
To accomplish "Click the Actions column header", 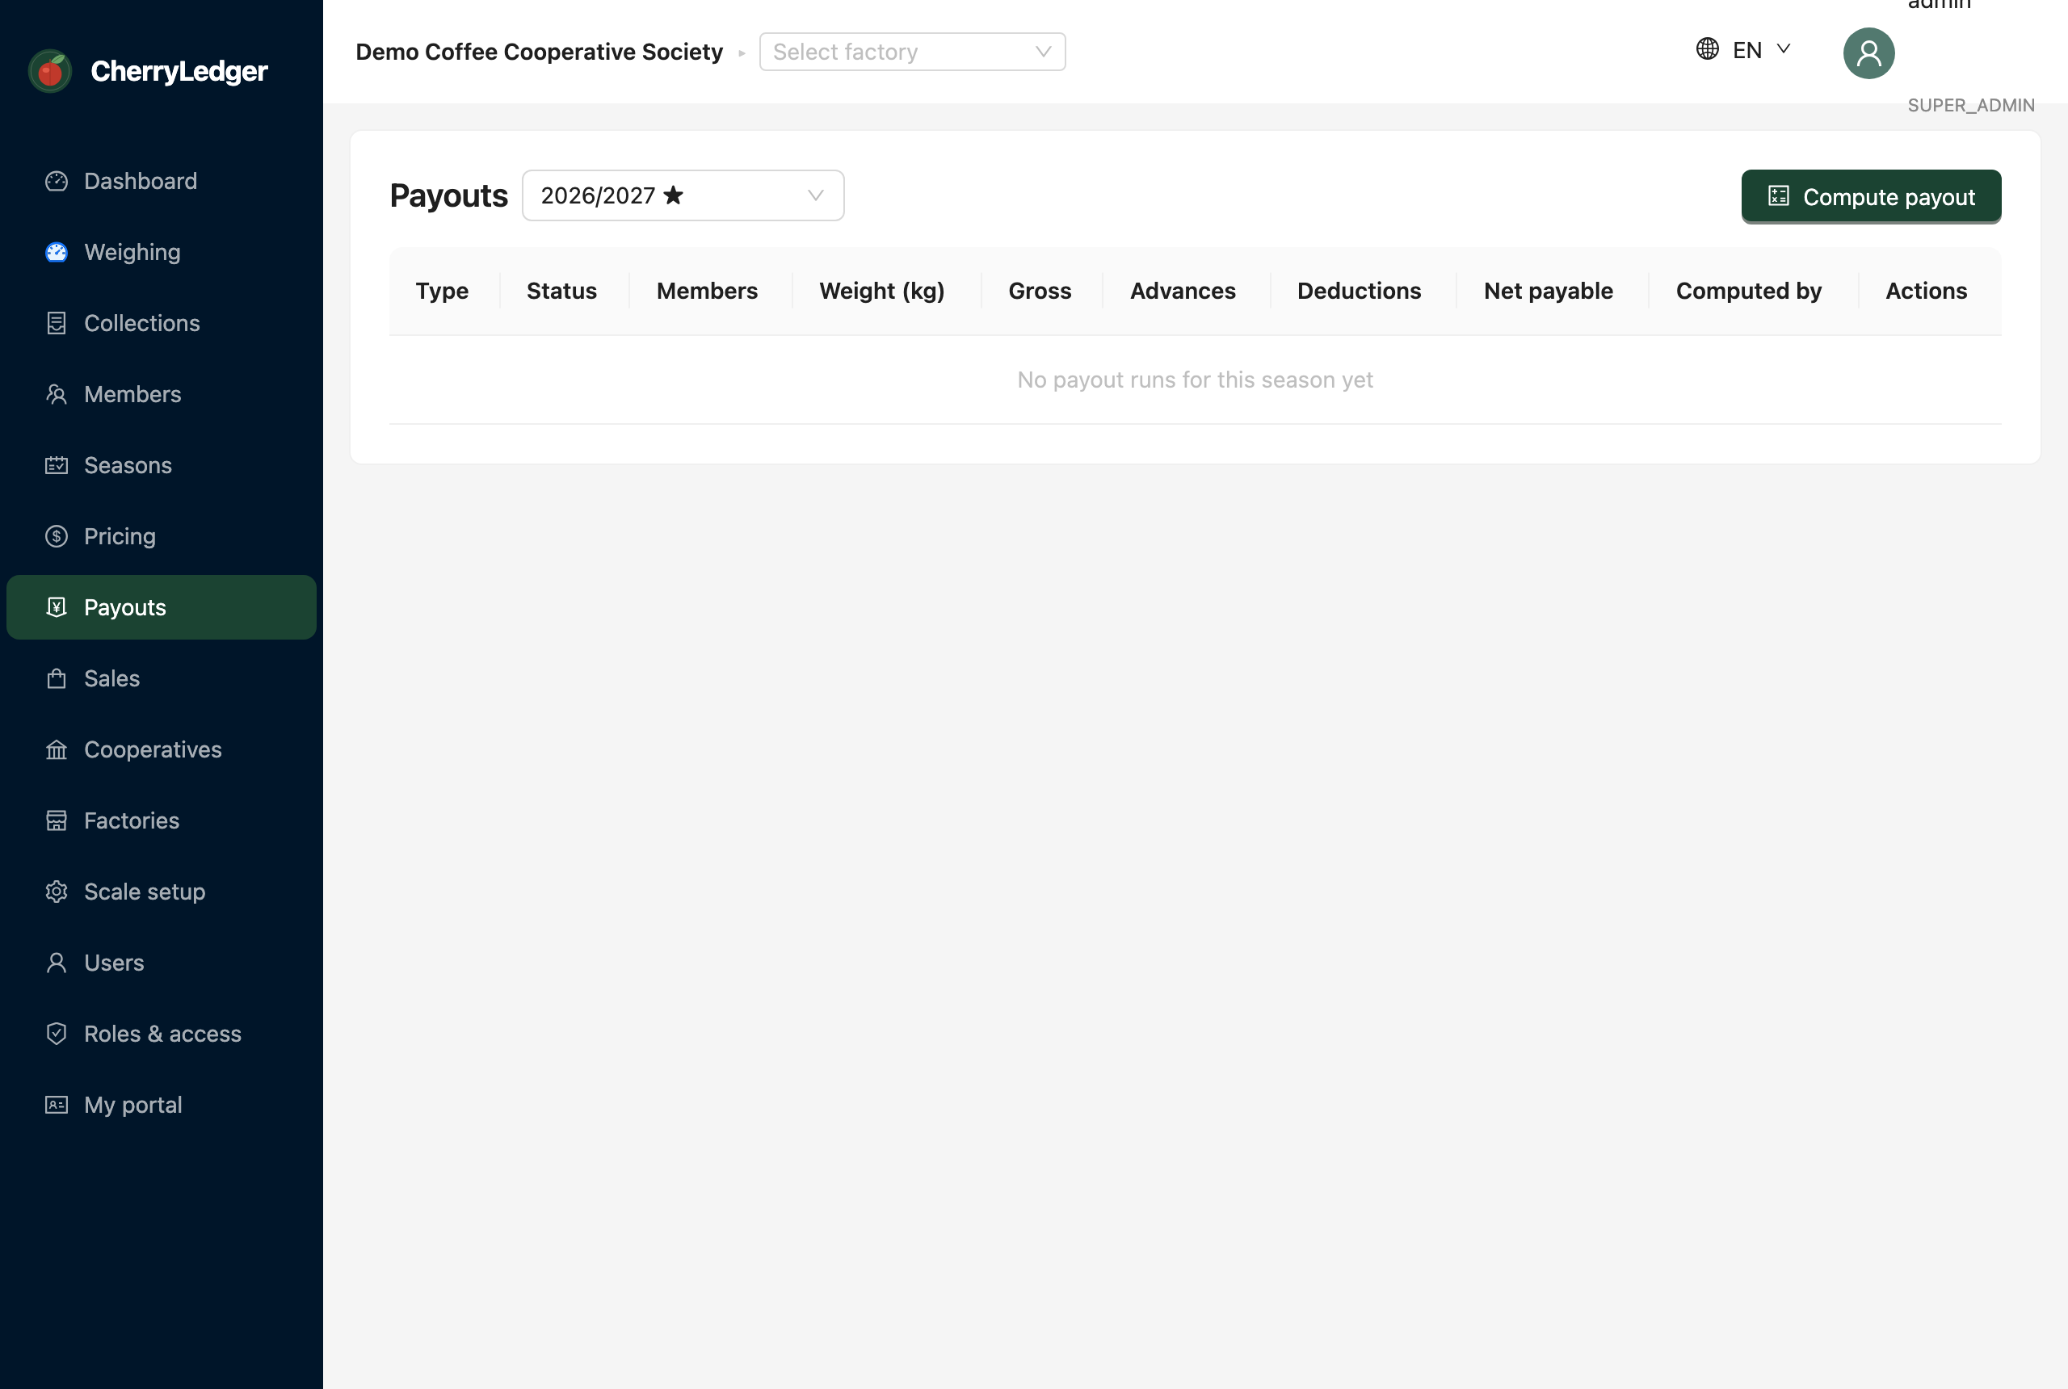I will coord(1925,291).
